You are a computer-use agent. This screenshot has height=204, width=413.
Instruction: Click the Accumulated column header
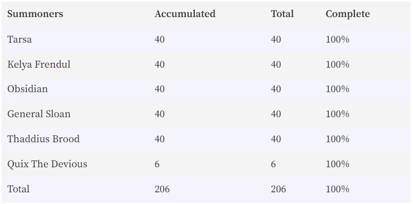[185, 14]
